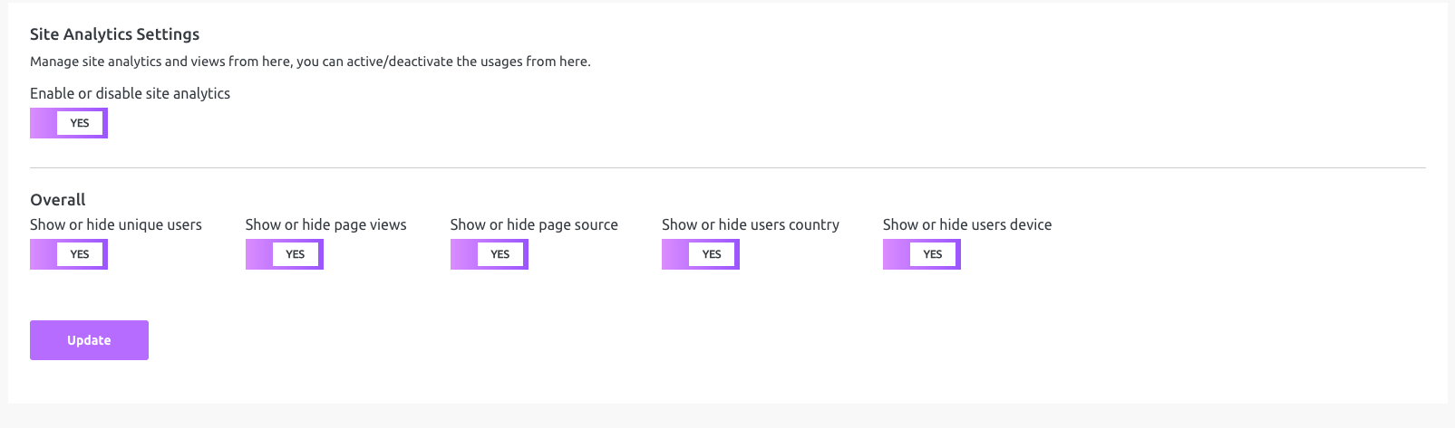Click the 'Overall' section heading
This screenshot has height=428, width=1455.
click(x=58, y=200)
